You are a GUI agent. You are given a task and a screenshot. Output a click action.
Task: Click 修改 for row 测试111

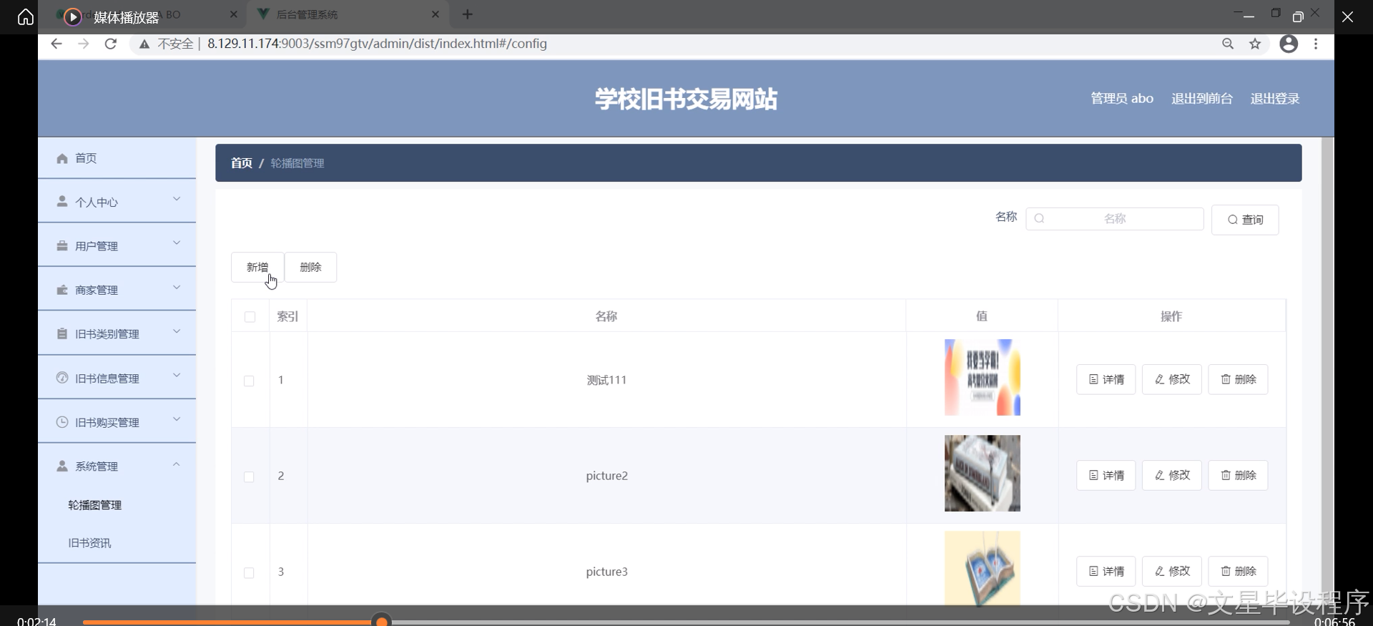click(x=1172, y=379)
